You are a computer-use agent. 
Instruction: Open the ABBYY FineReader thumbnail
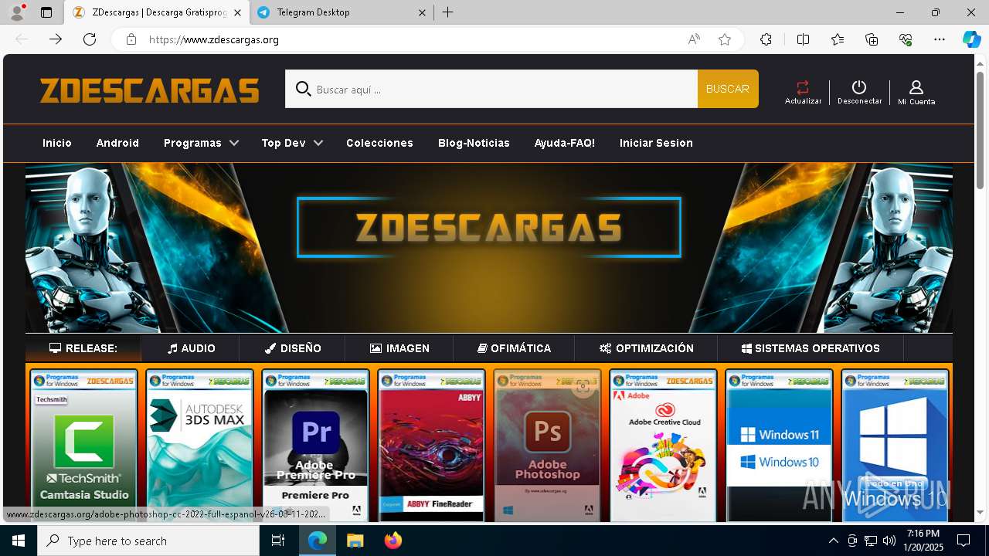431,446
